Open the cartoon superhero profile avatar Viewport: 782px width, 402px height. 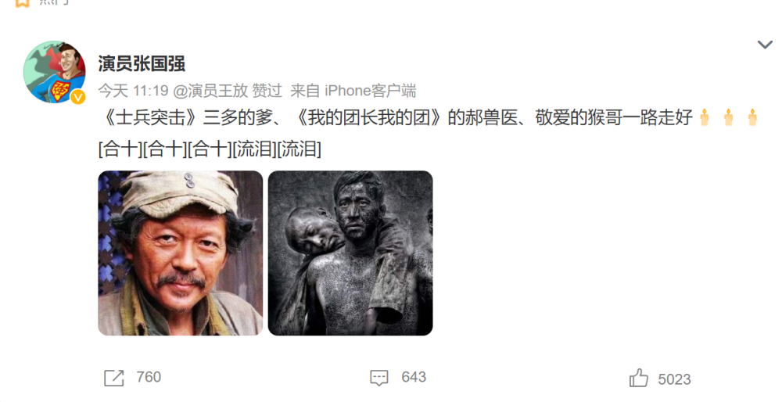(x=54, y=72)
